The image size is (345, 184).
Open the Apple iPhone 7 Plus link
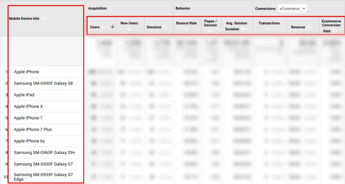pos(33,129)
